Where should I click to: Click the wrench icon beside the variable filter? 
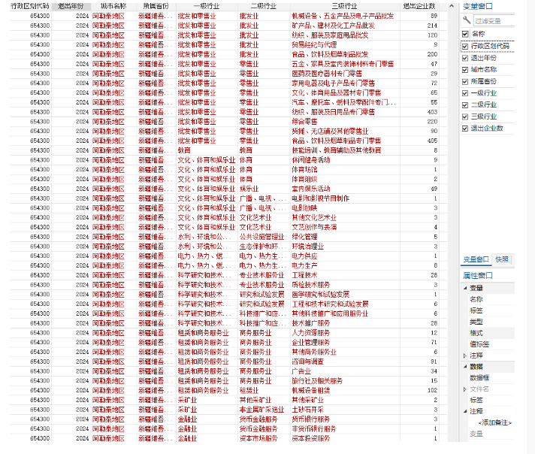tap(466, 20)
